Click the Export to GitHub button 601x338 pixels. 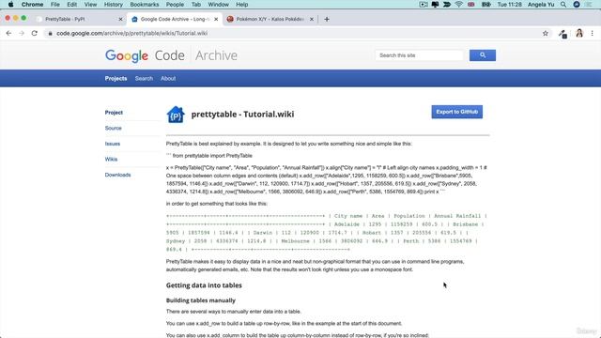[x=457, y=112]
